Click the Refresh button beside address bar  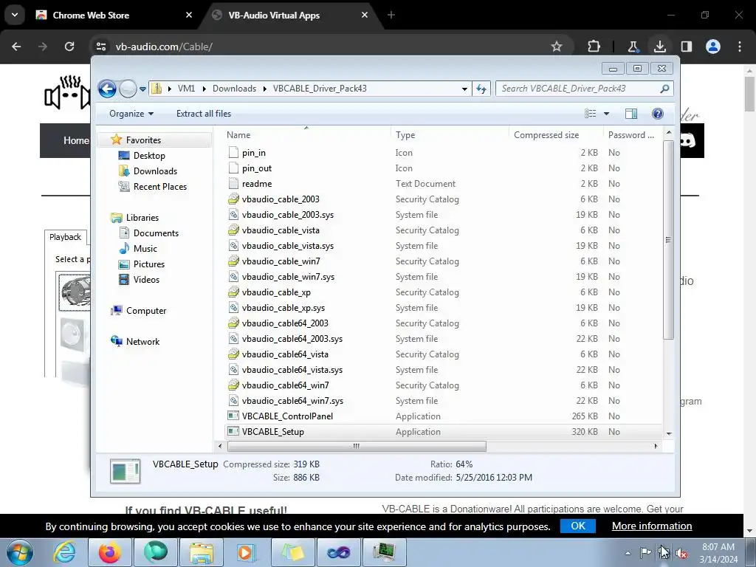(481, 89)
